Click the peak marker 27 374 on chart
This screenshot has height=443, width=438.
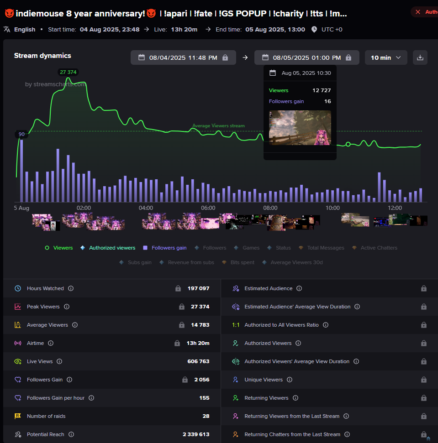click(x=68, y=72)
